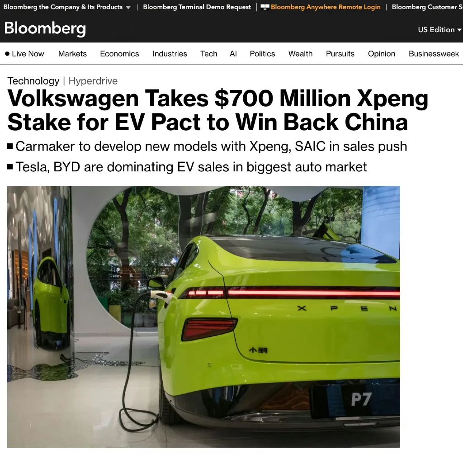This screenshot has height=454, width=463.
Task: Open the AI section
Action: click(x=233, y=54)
